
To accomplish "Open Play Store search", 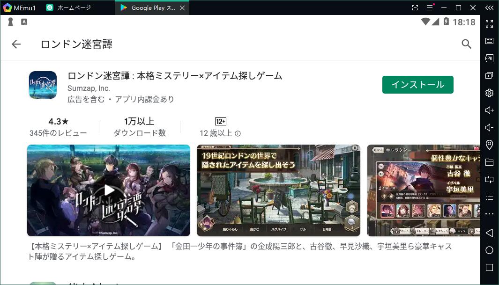I will (x=466, y=44).
